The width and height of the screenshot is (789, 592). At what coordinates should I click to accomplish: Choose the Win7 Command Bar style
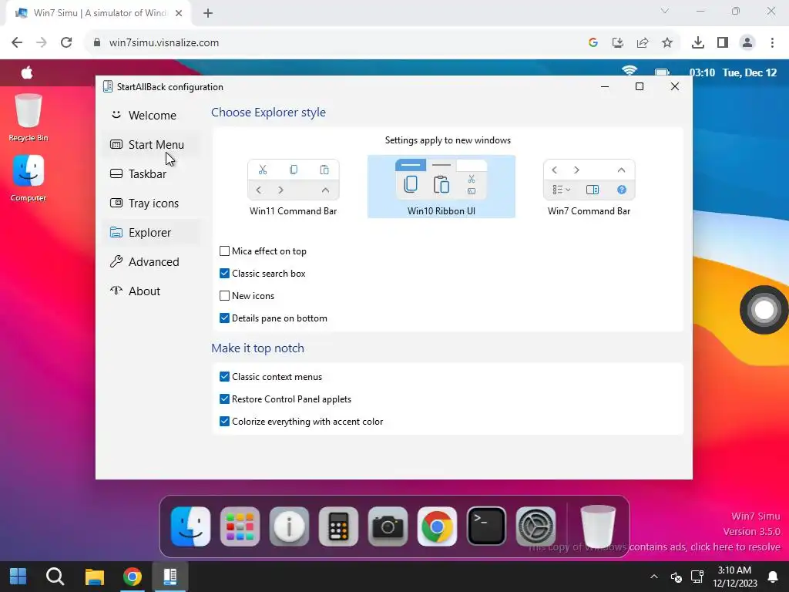coord(589,187)
